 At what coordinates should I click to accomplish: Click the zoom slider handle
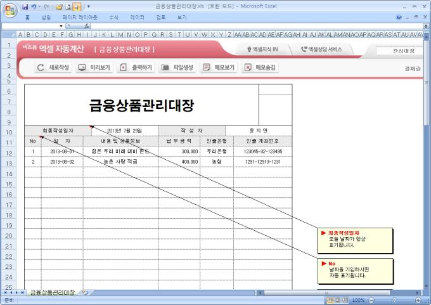(x=394, y=301)
